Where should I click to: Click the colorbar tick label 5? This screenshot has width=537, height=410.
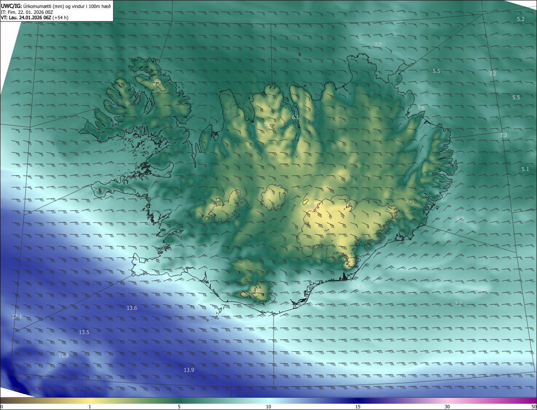(x=179, y=407)
